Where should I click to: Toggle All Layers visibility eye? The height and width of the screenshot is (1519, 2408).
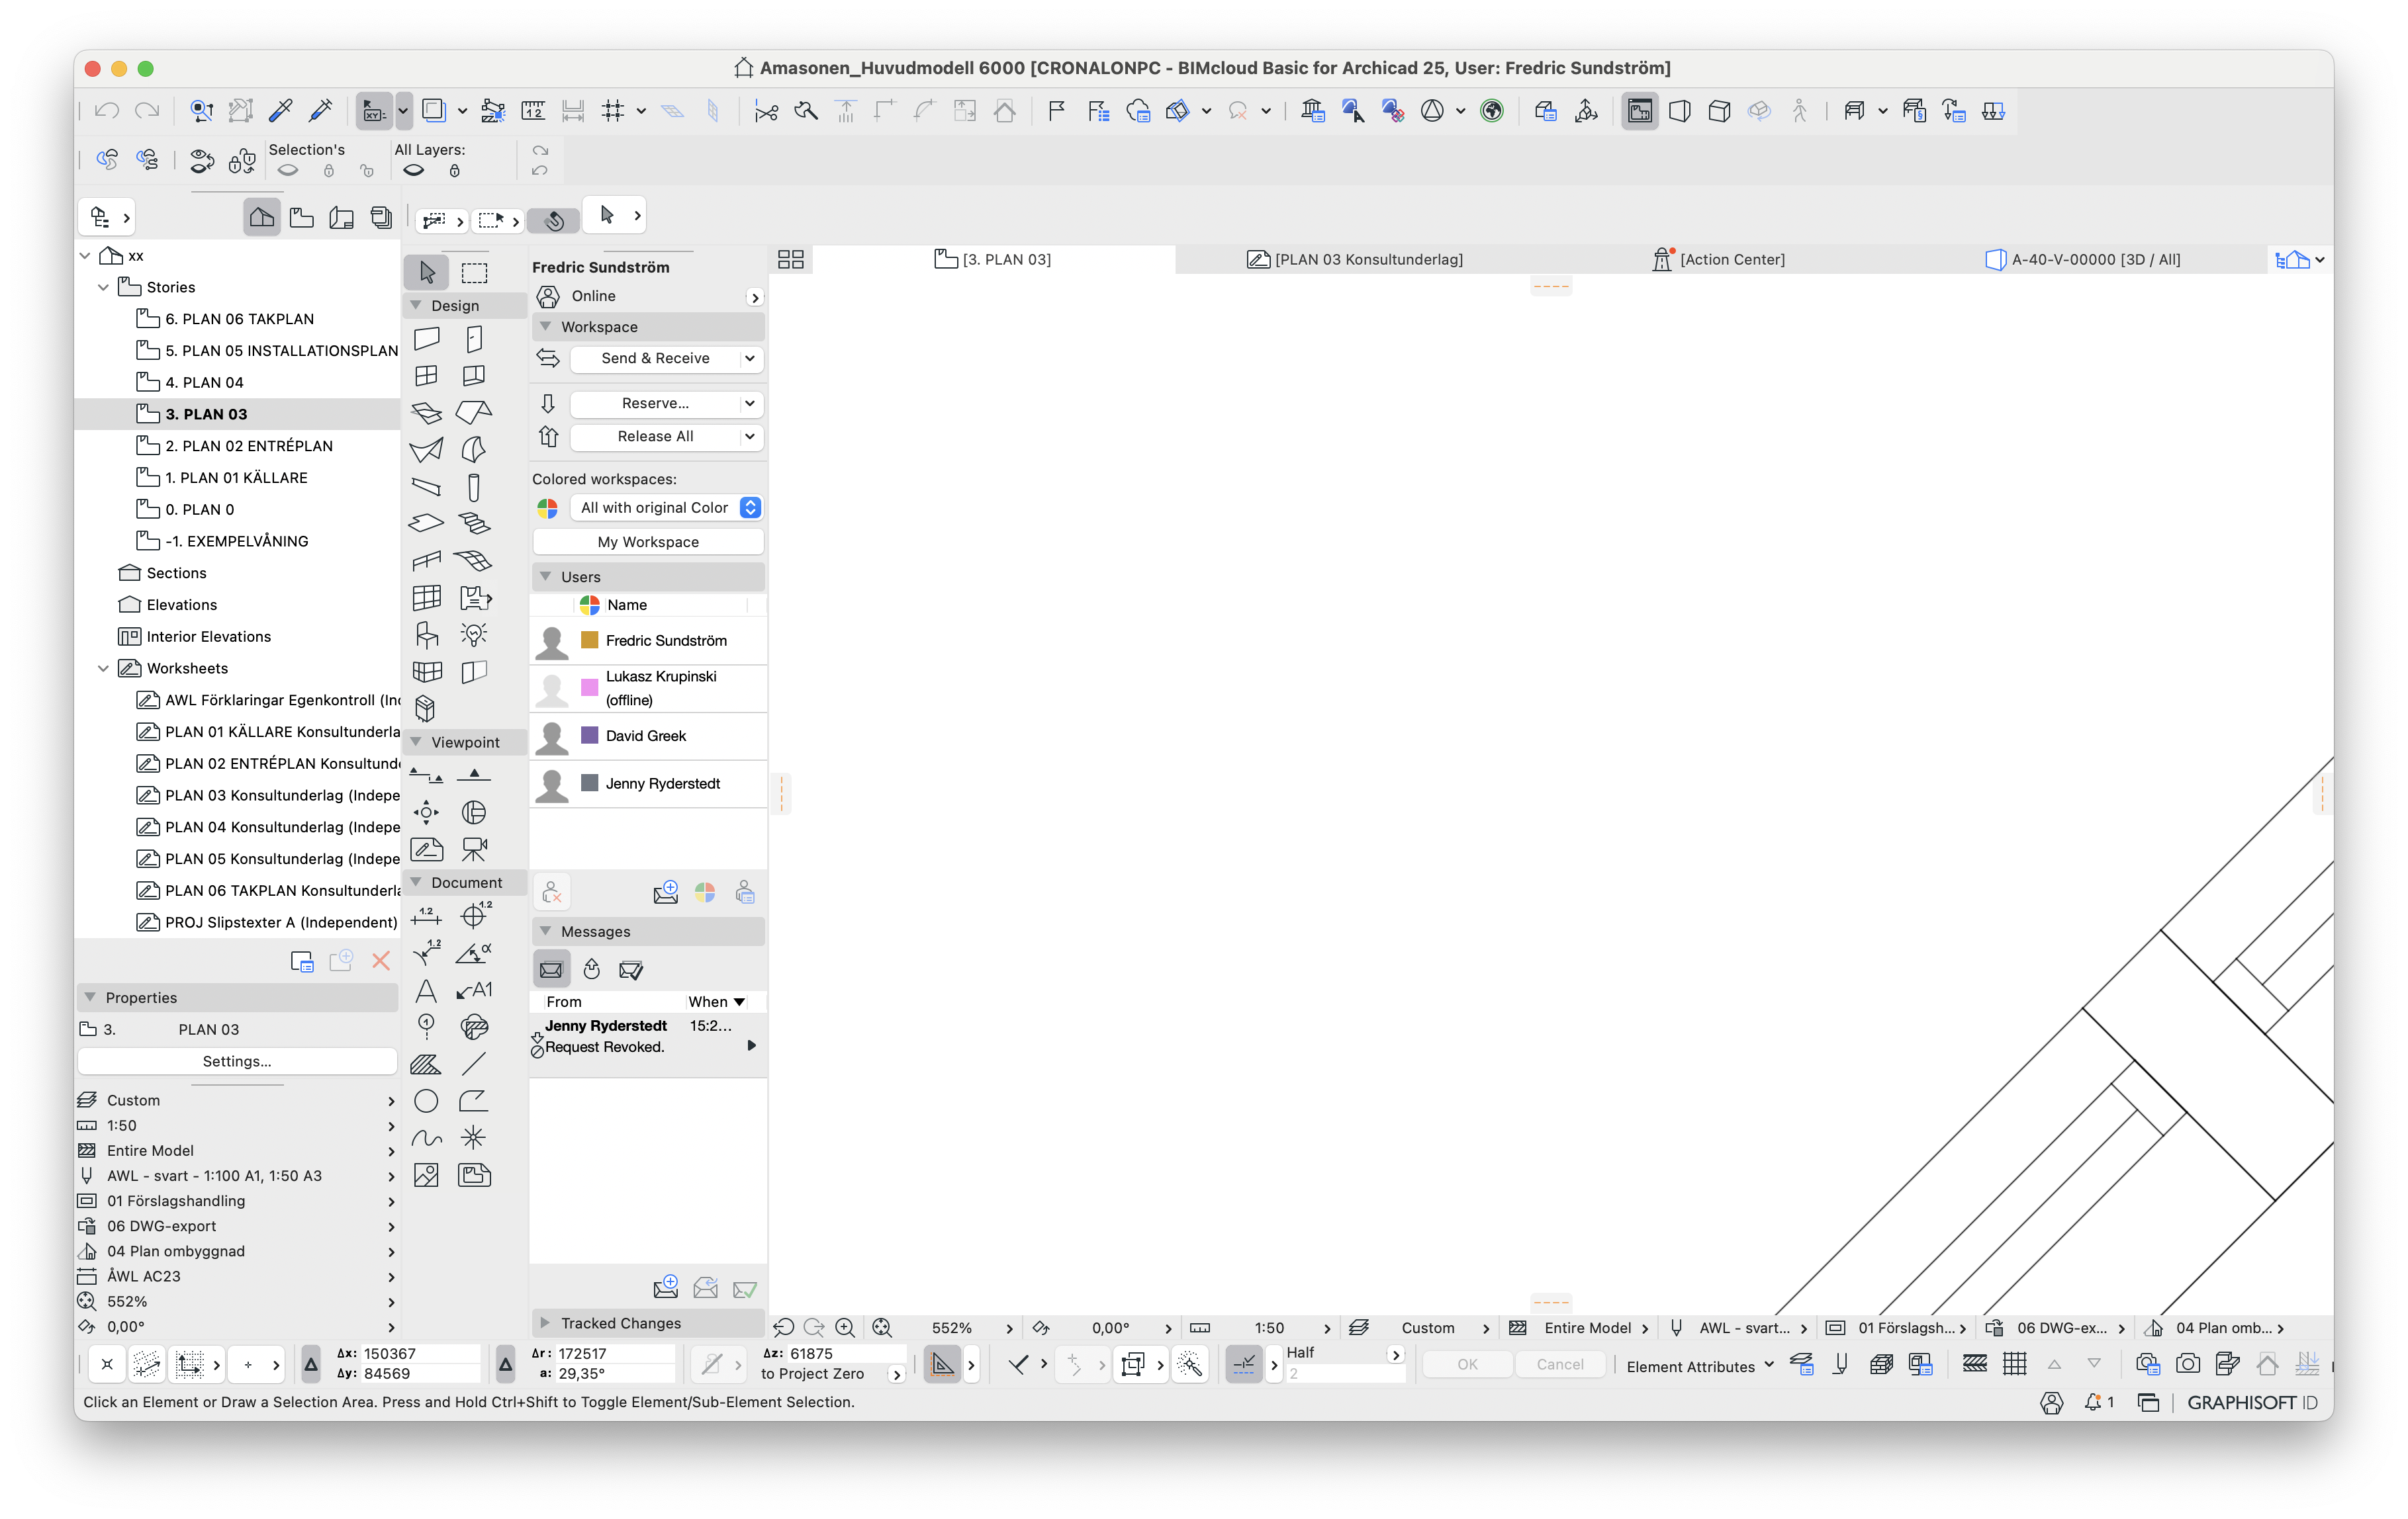pos(413,171)
